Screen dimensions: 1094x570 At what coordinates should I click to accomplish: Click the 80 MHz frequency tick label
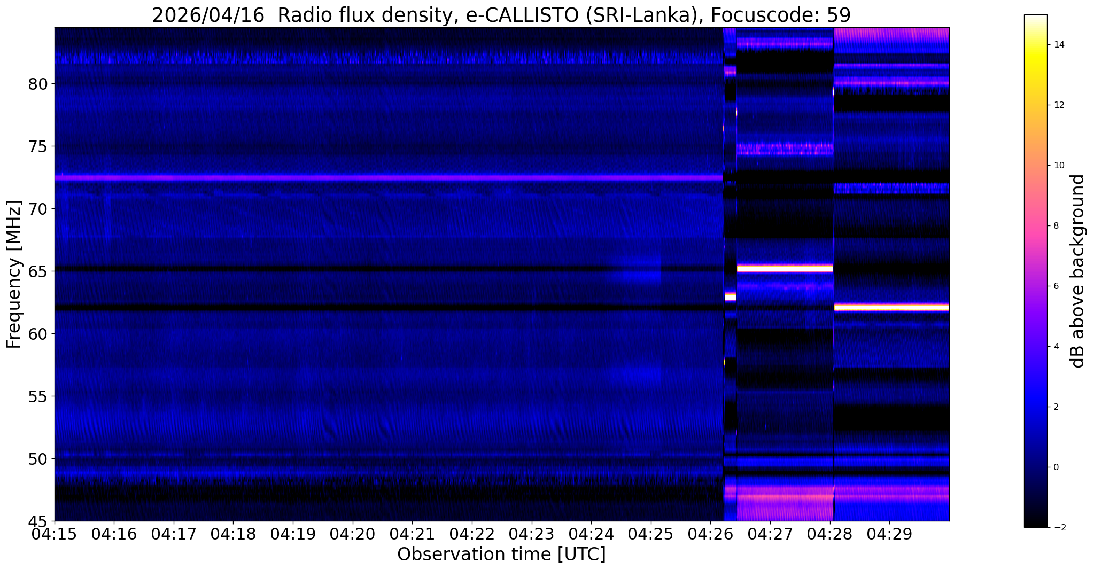[38, 84]
